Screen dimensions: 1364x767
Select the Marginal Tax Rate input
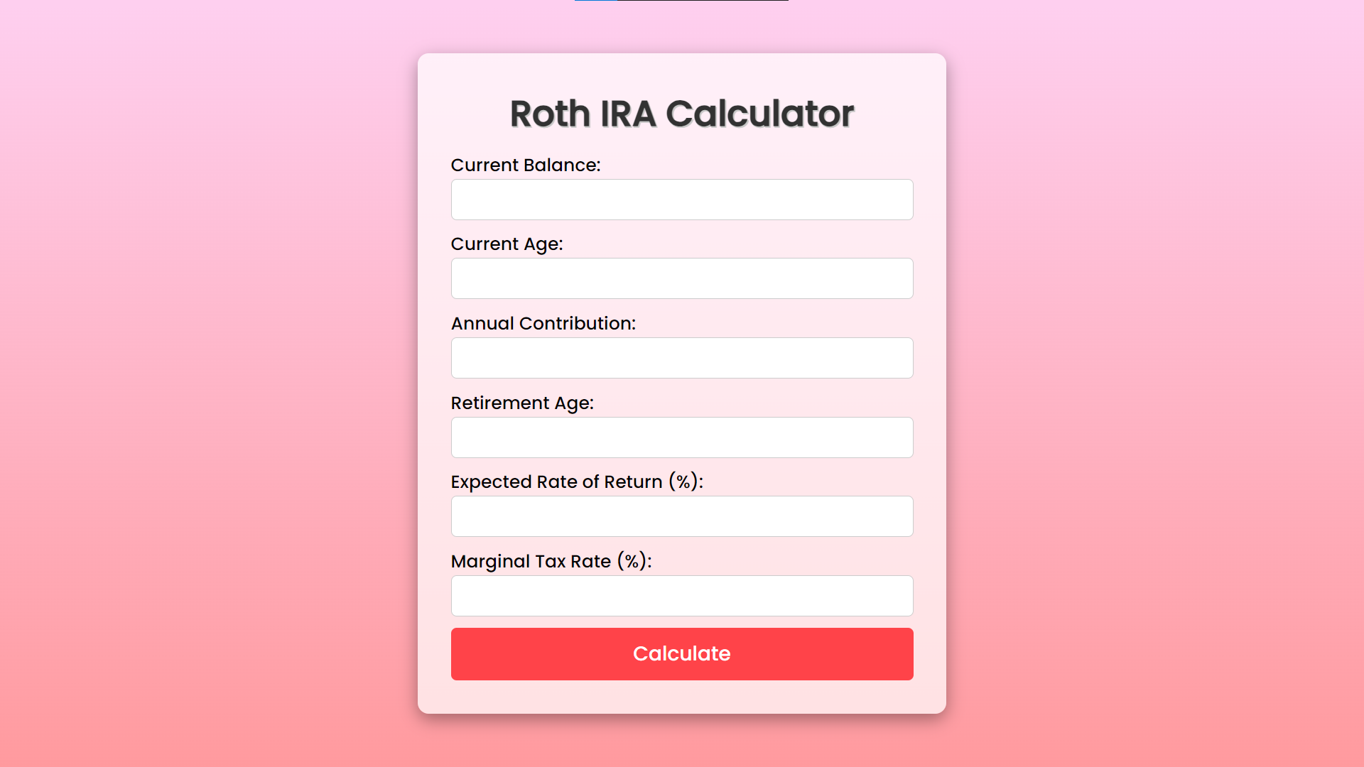point(682,596)
